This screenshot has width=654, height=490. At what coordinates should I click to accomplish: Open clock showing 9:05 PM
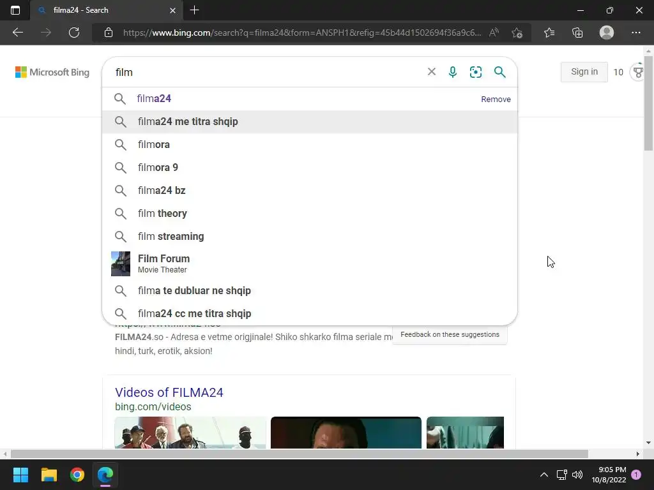tap(609, 475)
